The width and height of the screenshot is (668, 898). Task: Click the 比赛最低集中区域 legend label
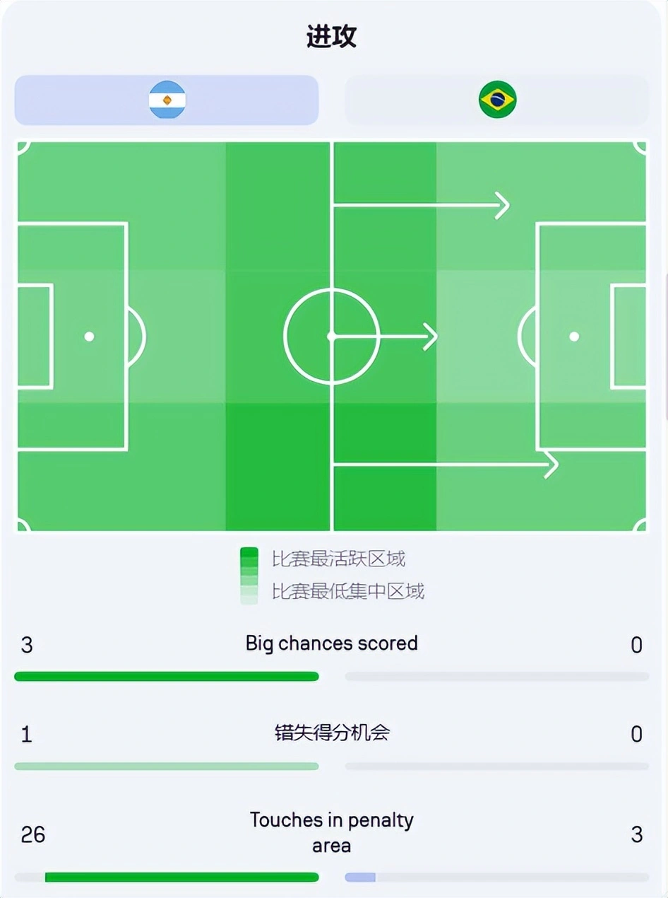pyautogui.click(x=348, y=591)
